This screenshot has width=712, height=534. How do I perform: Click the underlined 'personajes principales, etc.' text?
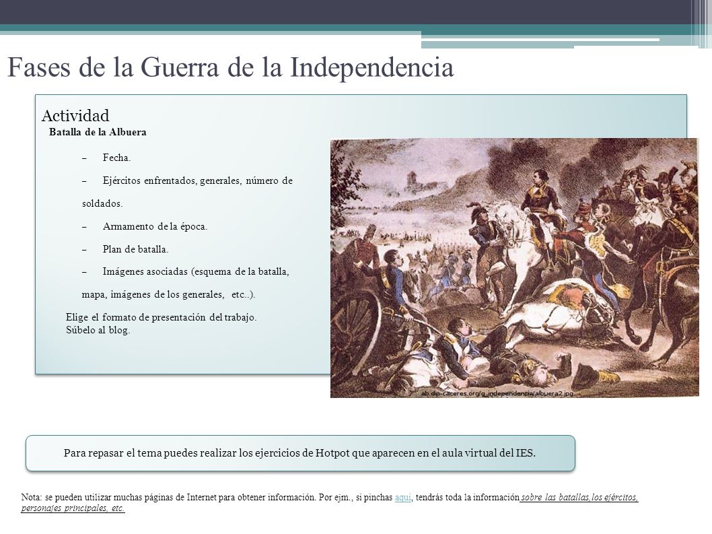coord(73,508)
